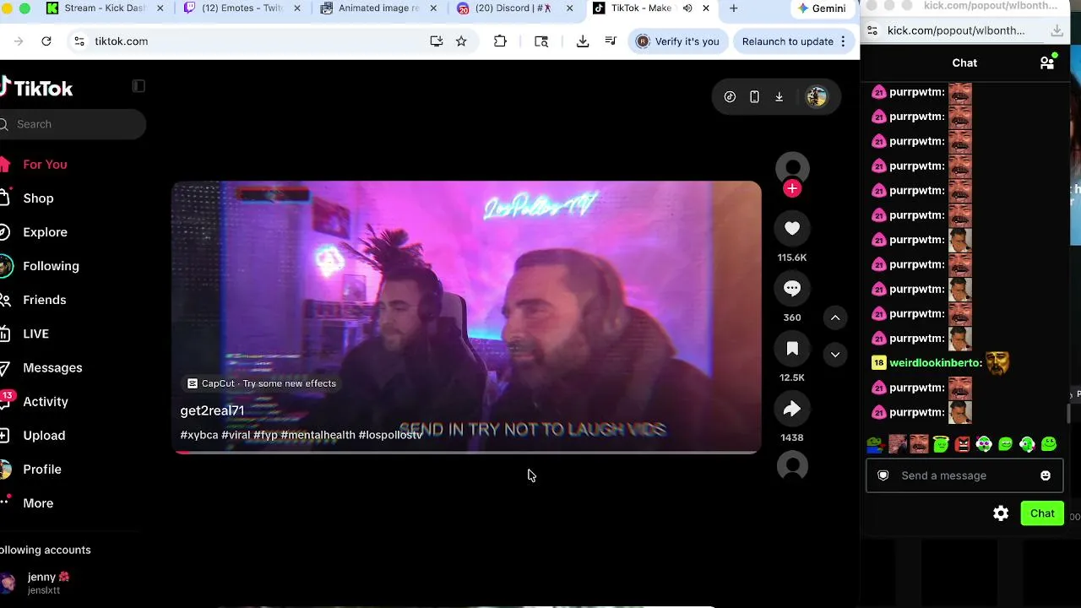Image resolution: width=1081 pixels, height=608 pixels.
Task: Focus the Send a message input in Kick chat
Action: tap(964, 475)
